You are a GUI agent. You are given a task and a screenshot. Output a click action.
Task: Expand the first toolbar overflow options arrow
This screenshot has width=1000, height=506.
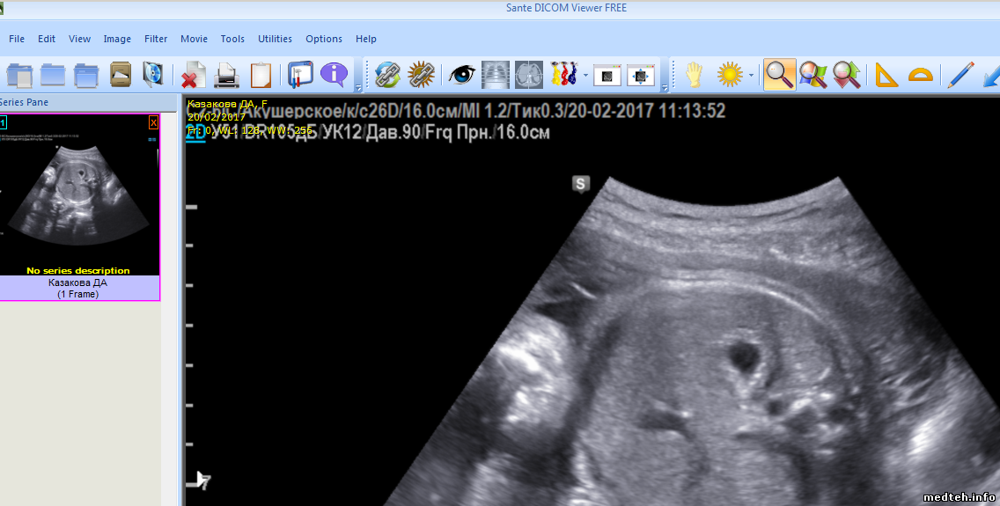[x=357, y=88]
